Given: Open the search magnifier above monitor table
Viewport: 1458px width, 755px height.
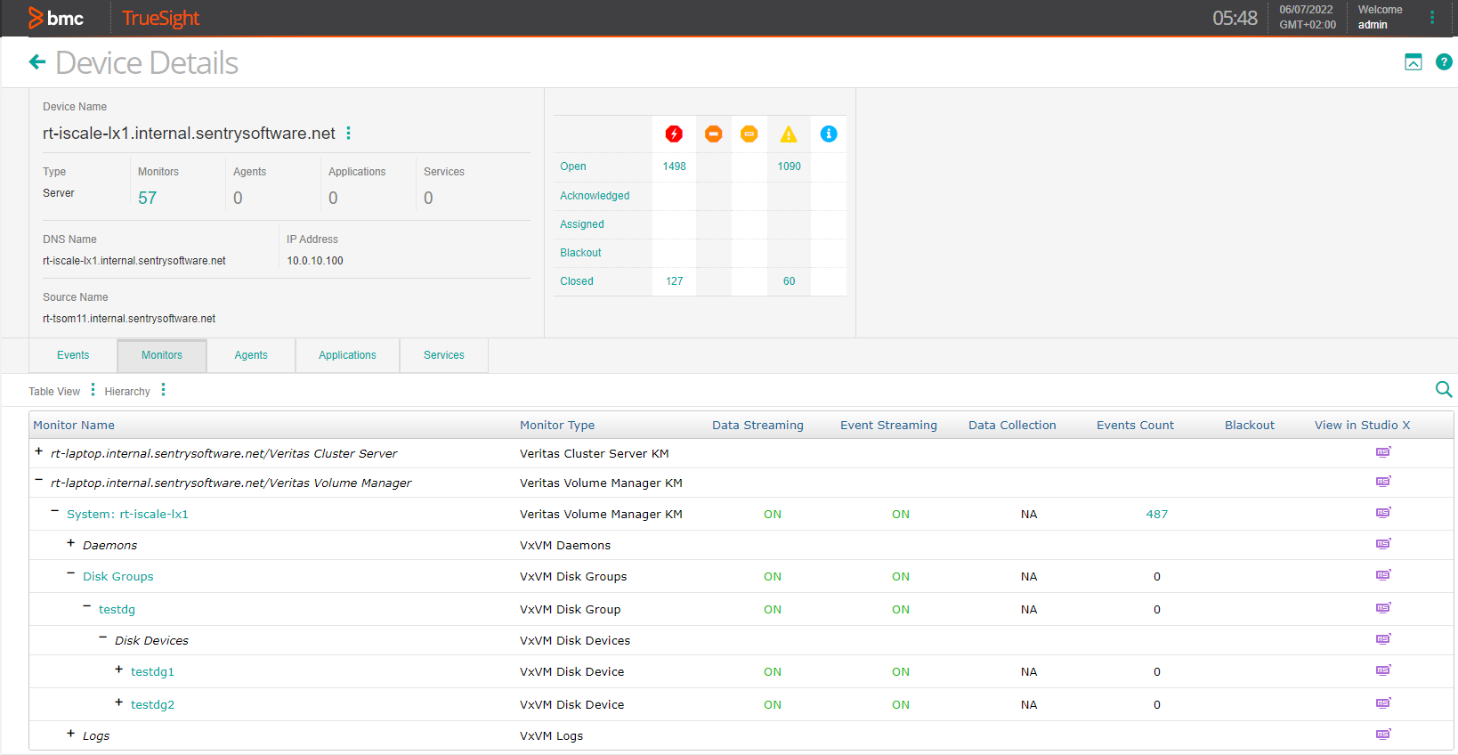Looking at the screenshot, I should (x=1444, y=389).
